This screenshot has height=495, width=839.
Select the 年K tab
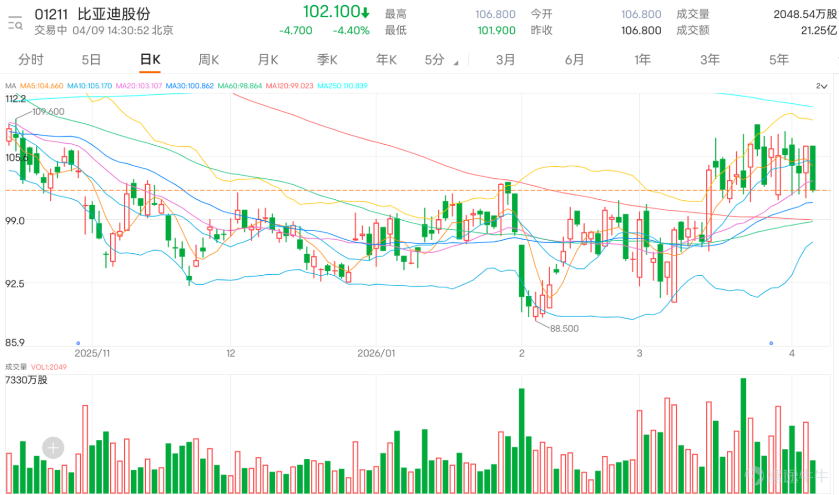point(386,60)
